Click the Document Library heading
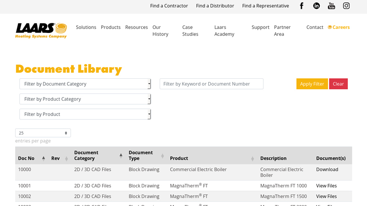 [x=68, y=70]
